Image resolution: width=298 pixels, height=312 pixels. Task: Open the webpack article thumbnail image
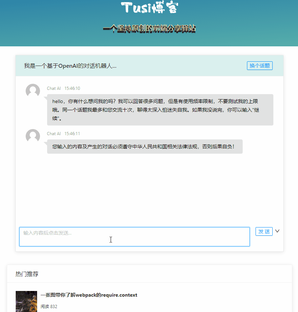pyautogui.click(x=26, y=301)
